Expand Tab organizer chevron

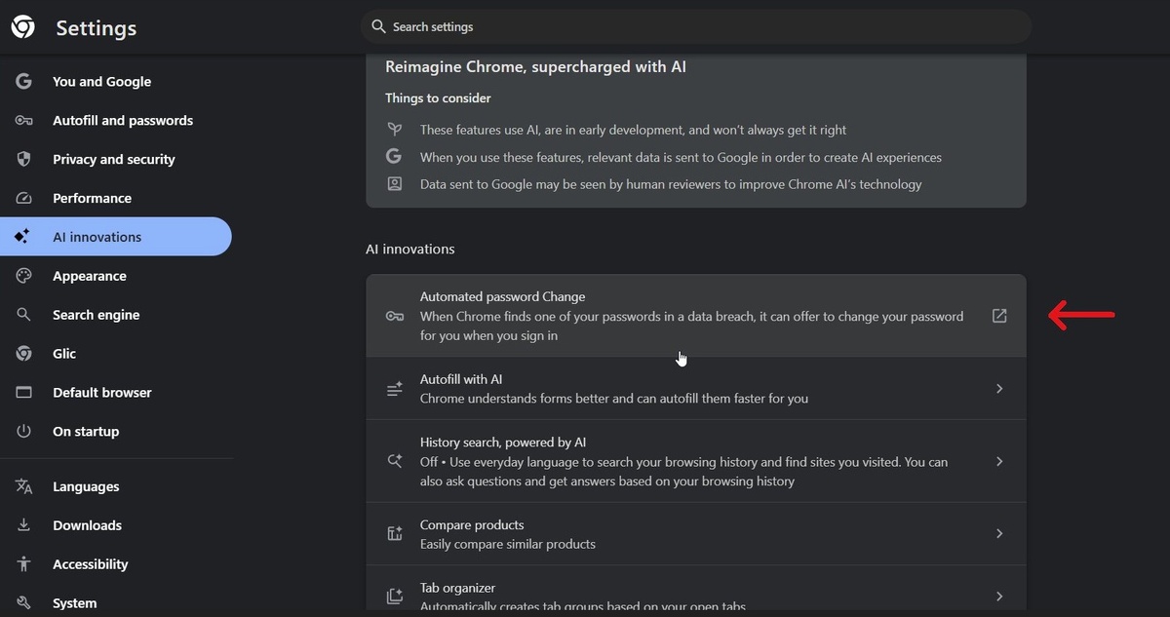tap(999, 596)
